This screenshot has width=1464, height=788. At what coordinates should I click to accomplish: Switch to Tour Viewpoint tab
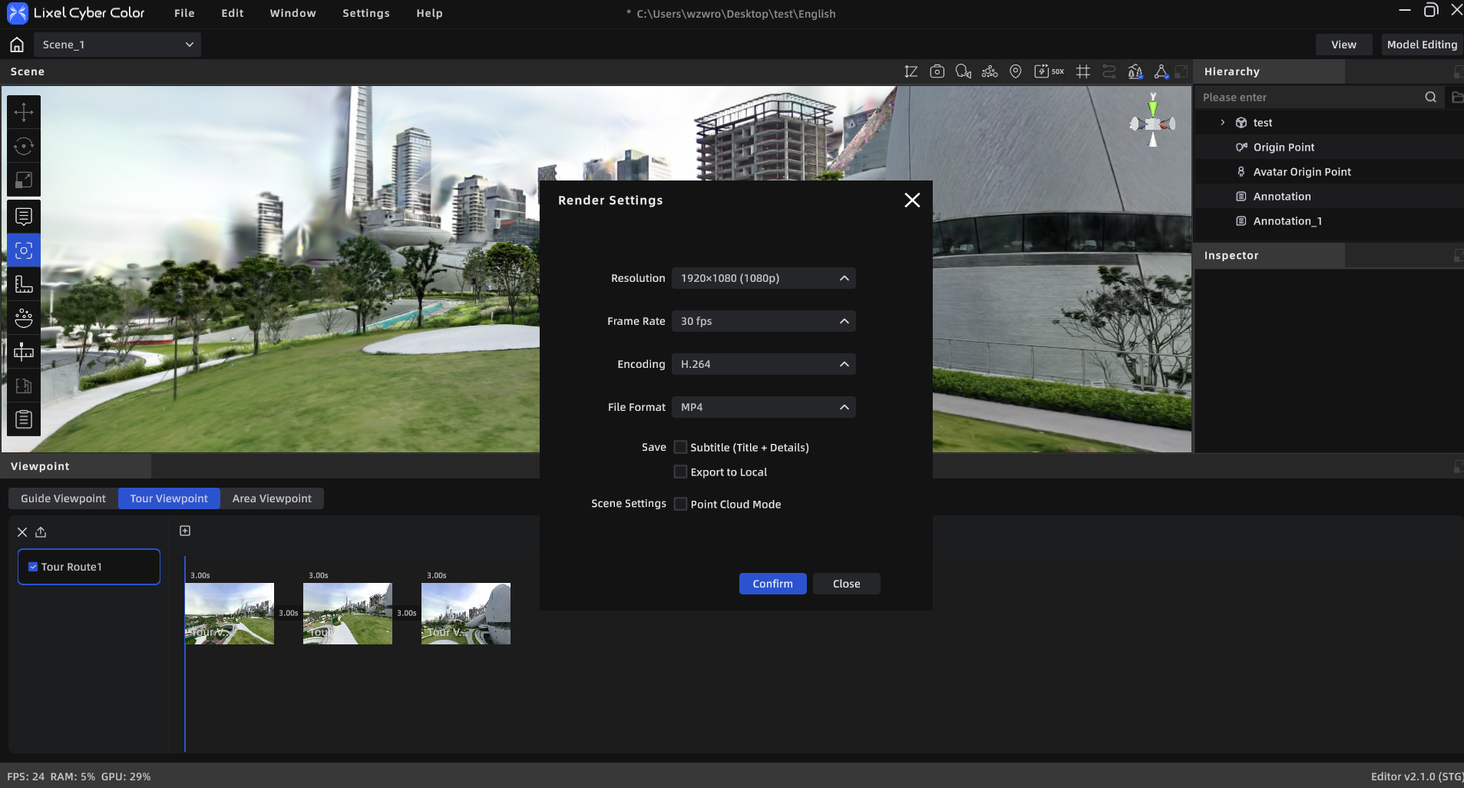(169, 498)
